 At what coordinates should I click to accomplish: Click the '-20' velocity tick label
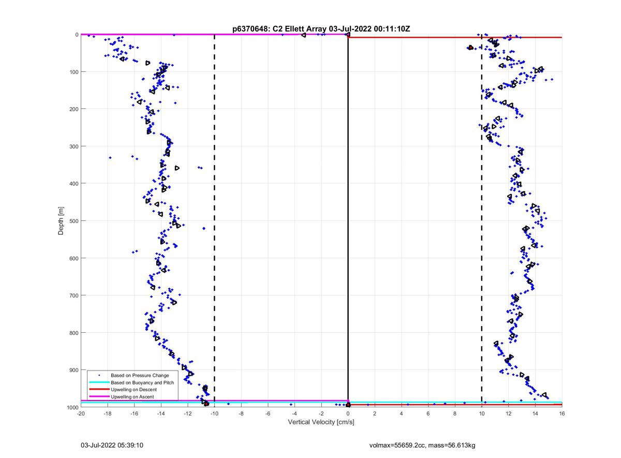click(x=81, y=413)
